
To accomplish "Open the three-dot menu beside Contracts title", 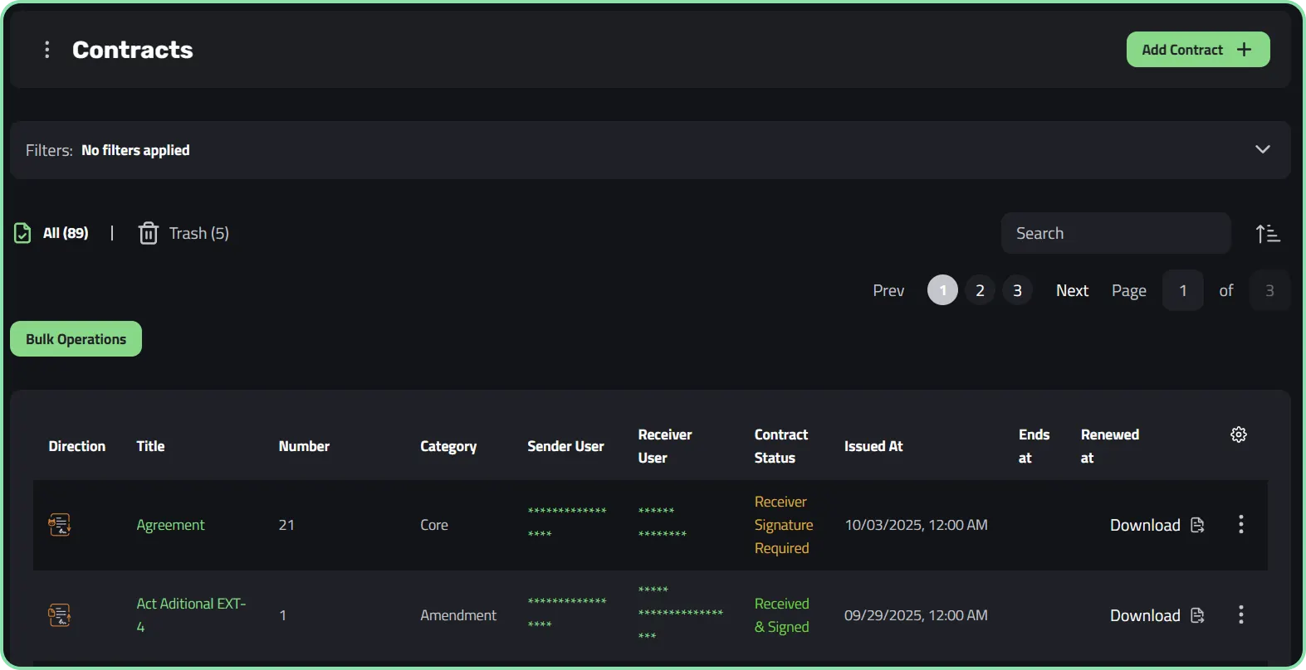I will coord(46,50).
